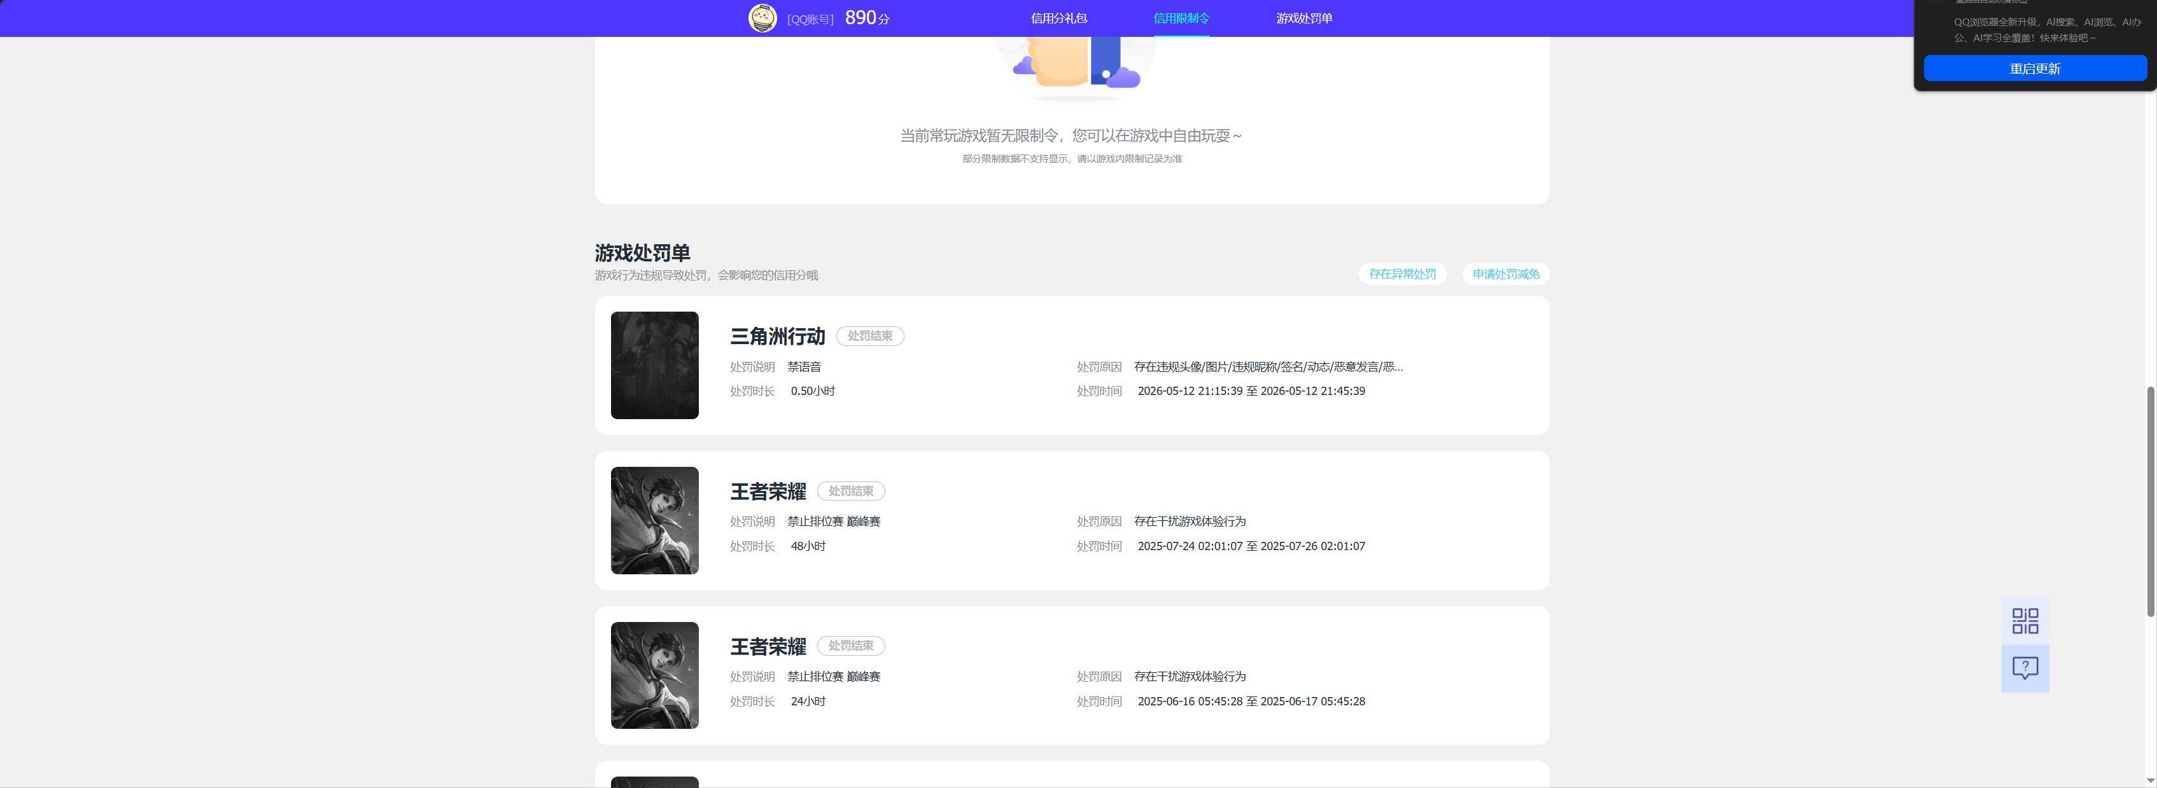Image resolution: width=2157 pixels, height=788 pixels.
Task: Click the 890分 credit score
Action: pyautogui.click(x=867, y=18)
